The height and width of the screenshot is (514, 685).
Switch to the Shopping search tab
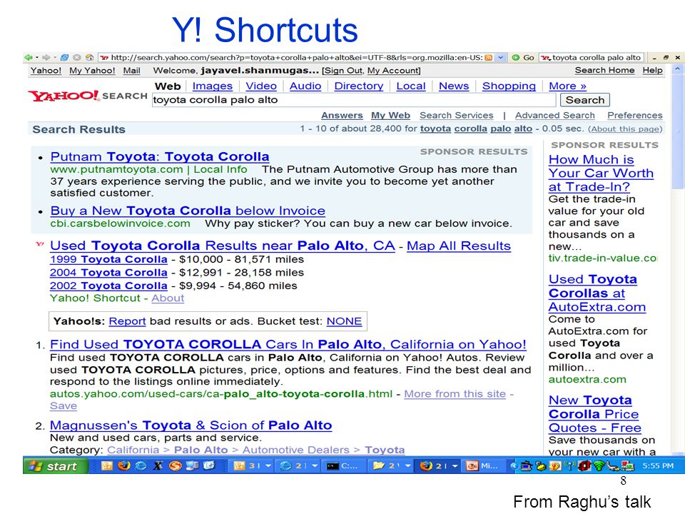pyautogui.click(x=509, y=86)
